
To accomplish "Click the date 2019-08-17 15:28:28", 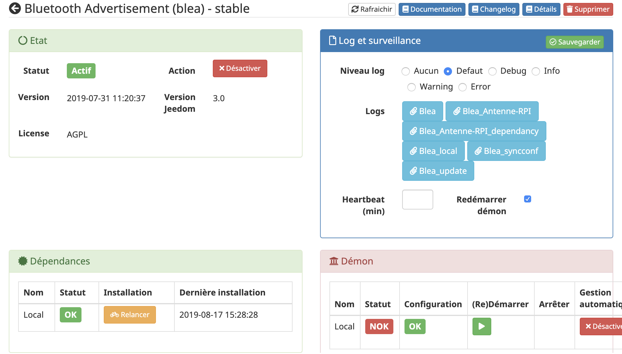I will [219, 315].
